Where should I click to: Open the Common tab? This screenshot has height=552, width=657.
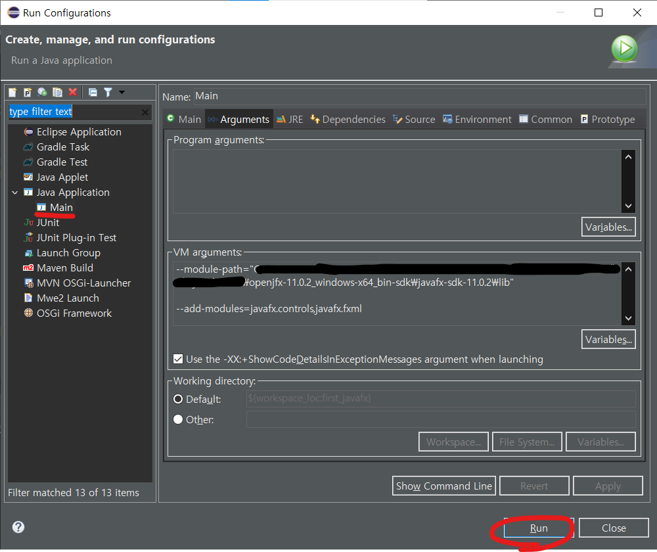[545, 120]
